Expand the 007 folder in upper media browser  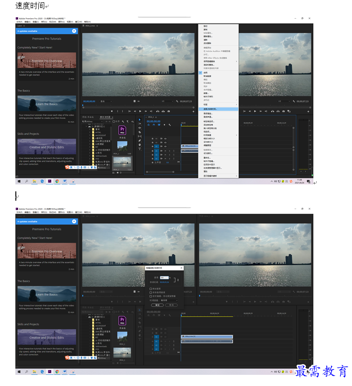[x=89, y=147]
